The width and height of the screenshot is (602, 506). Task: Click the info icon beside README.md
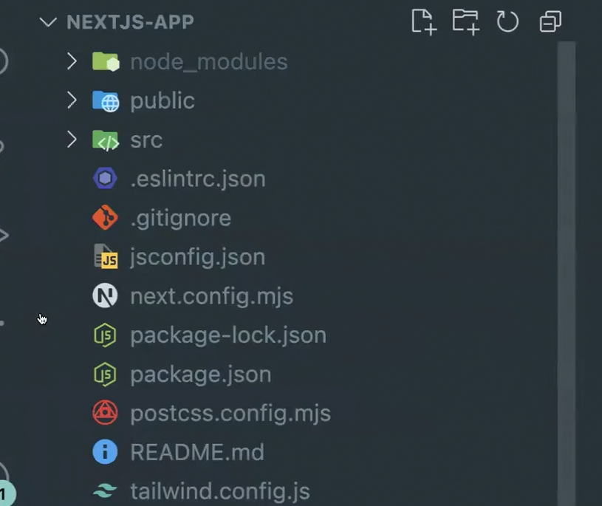[105, 452]
